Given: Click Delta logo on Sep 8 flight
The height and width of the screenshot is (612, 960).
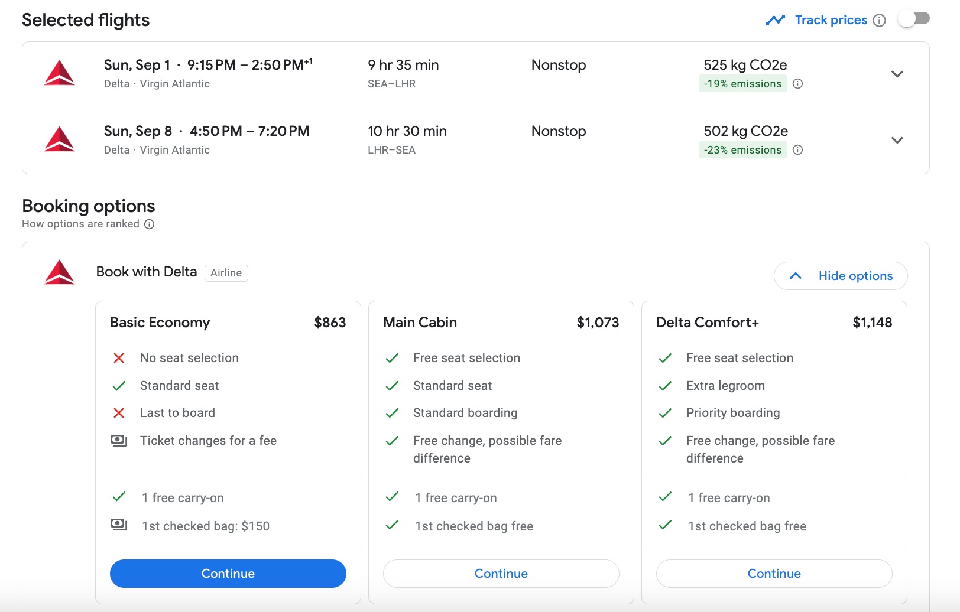Looking at the screenshot, I should [60, 140].
